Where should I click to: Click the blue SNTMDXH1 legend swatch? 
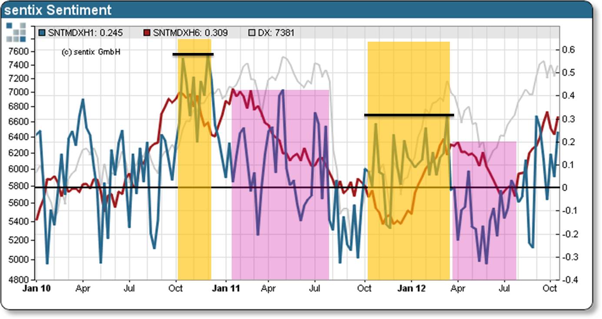tap(42, 33)
